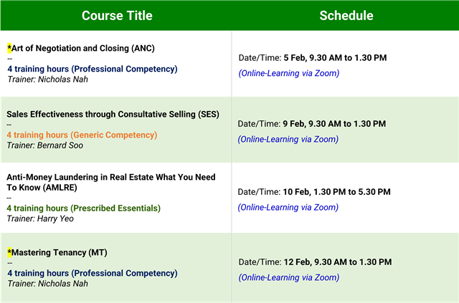This screenshot has width=459, height=303.
Task: Click the Schedule column header
Action: [346, 16]
